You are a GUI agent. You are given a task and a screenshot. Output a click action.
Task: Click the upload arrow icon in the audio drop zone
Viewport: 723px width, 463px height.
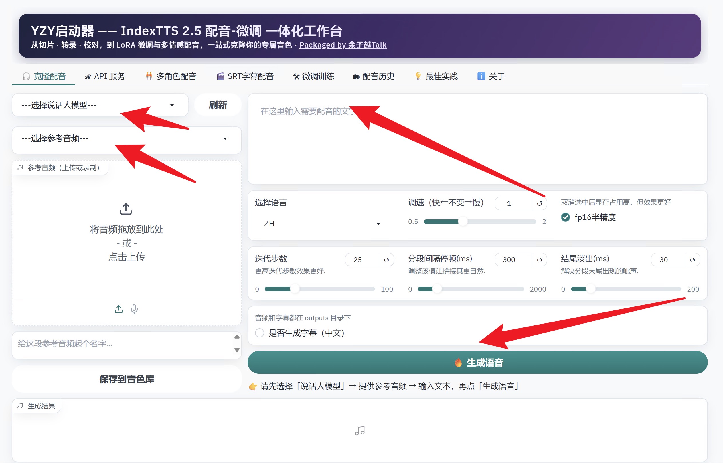click(x=126, y=209)
